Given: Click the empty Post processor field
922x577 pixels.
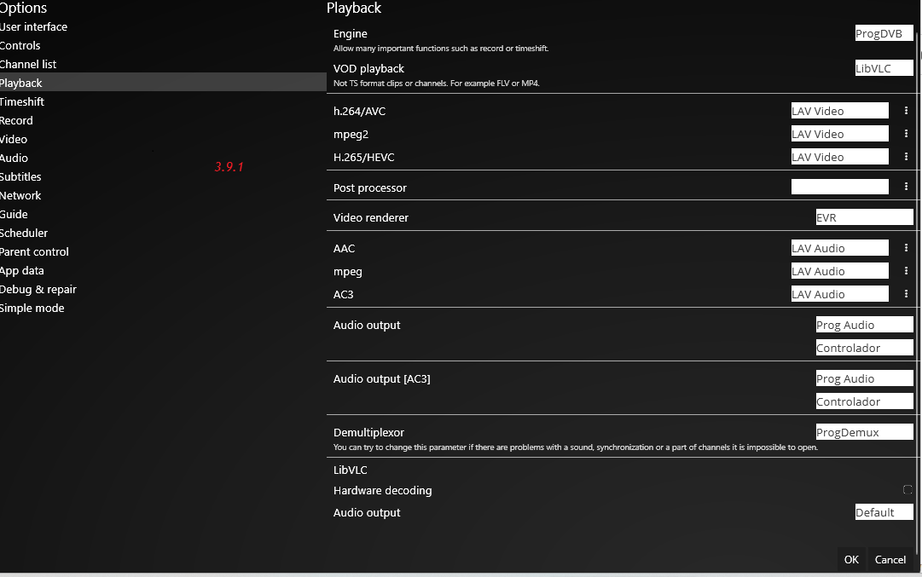Looking at the screenshot, I should [839, 187].
